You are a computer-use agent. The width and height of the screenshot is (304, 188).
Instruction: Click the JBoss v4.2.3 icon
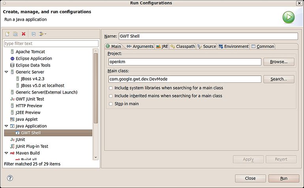point(17,79)
